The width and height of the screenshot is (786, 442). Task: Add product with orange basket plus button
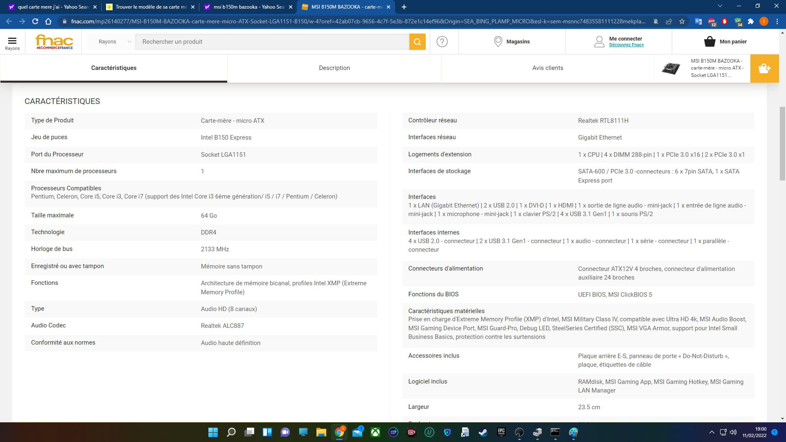764,68
